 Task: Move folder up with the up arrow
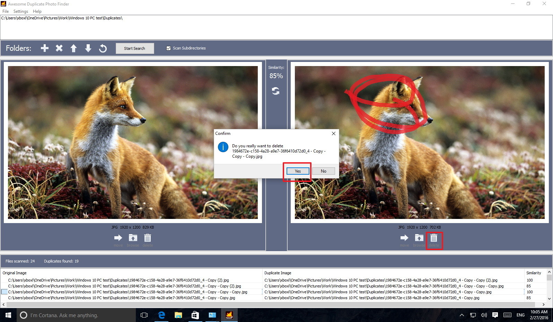coord(73,48)
